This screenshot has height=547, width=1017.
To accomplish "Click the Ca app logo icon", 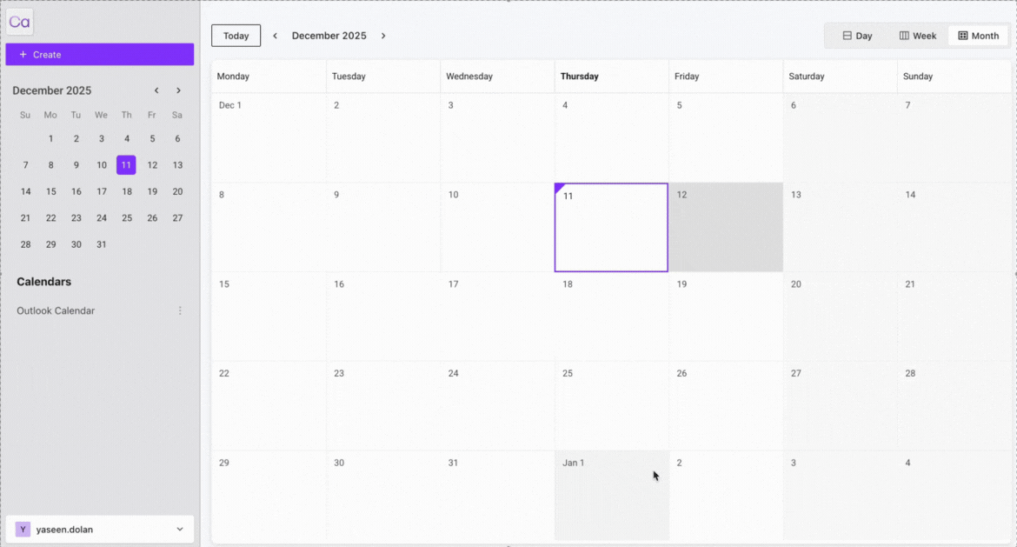I will (x=19, y=22).
